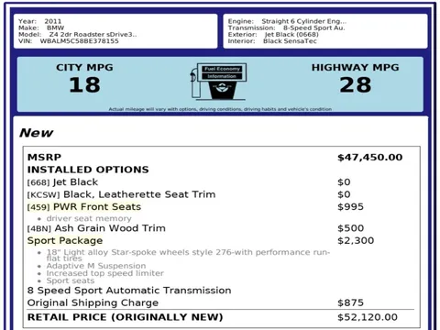Click the INSTALLED OPTIONS heading

pos(88,170)
